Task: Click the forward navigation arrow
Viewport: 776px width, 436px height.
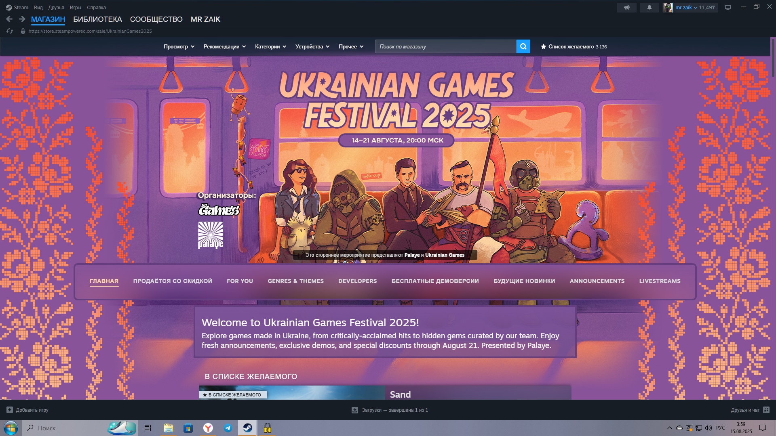Action: pyautogui.click(x=22, y=19)
